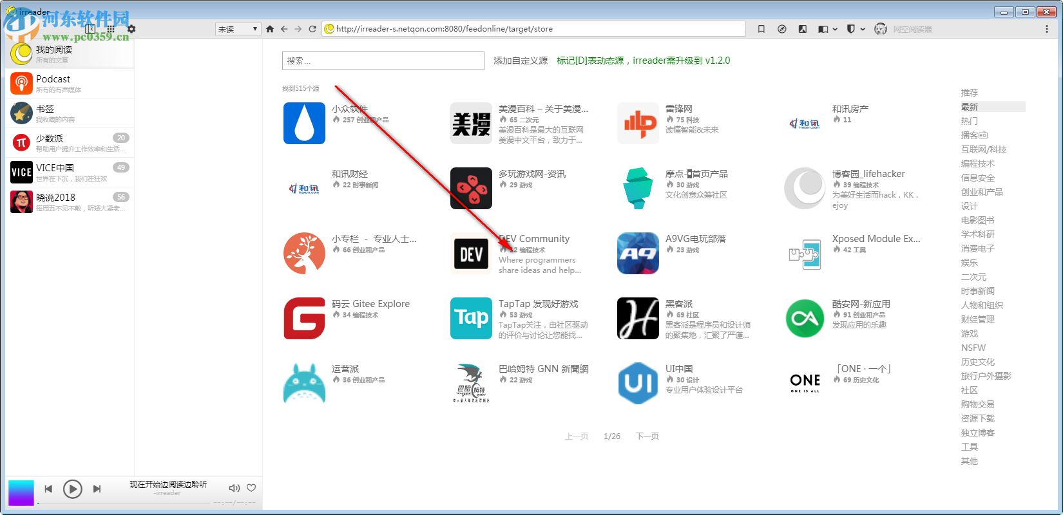This screenshot has width=1063, height=515.
Task: Open the UI中国 source icon
Action: coord(638,383)
